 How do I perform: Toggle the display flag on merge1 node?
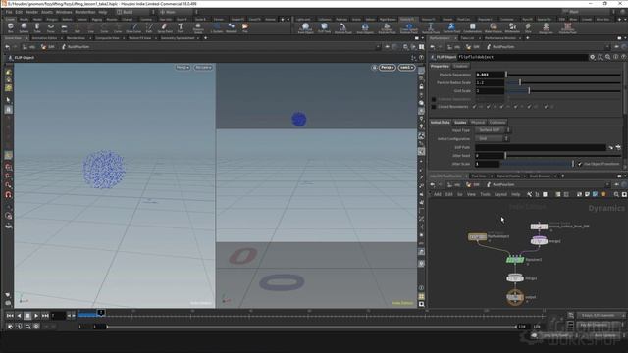tap(521, 278)
